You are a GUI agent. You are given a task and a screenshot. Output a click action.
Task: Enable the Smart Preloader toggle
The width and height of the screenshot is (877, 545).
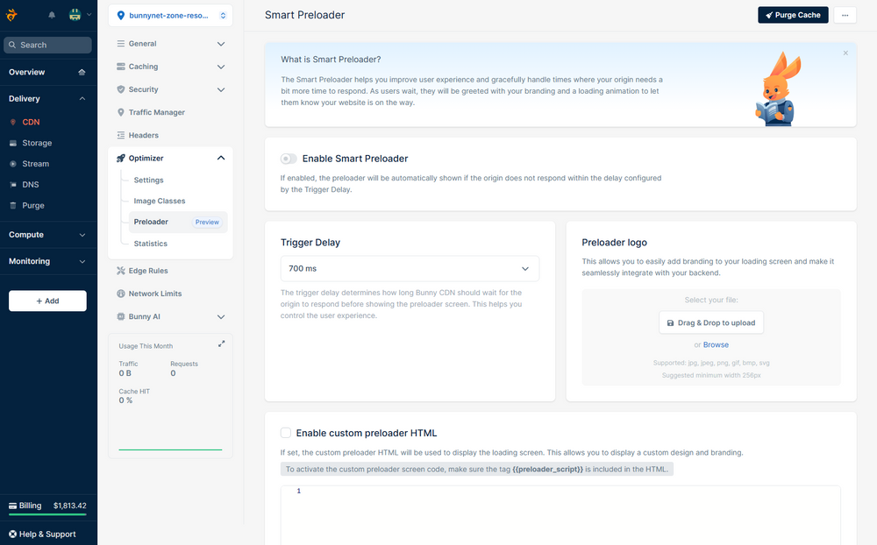point(288,159)
